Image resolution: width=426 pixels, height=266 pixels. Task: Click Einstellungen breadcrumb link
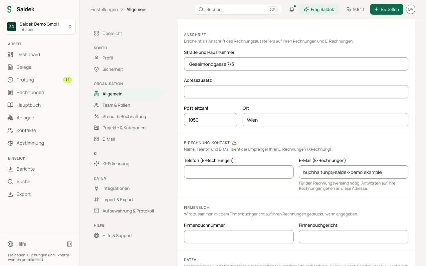(104, 9)
